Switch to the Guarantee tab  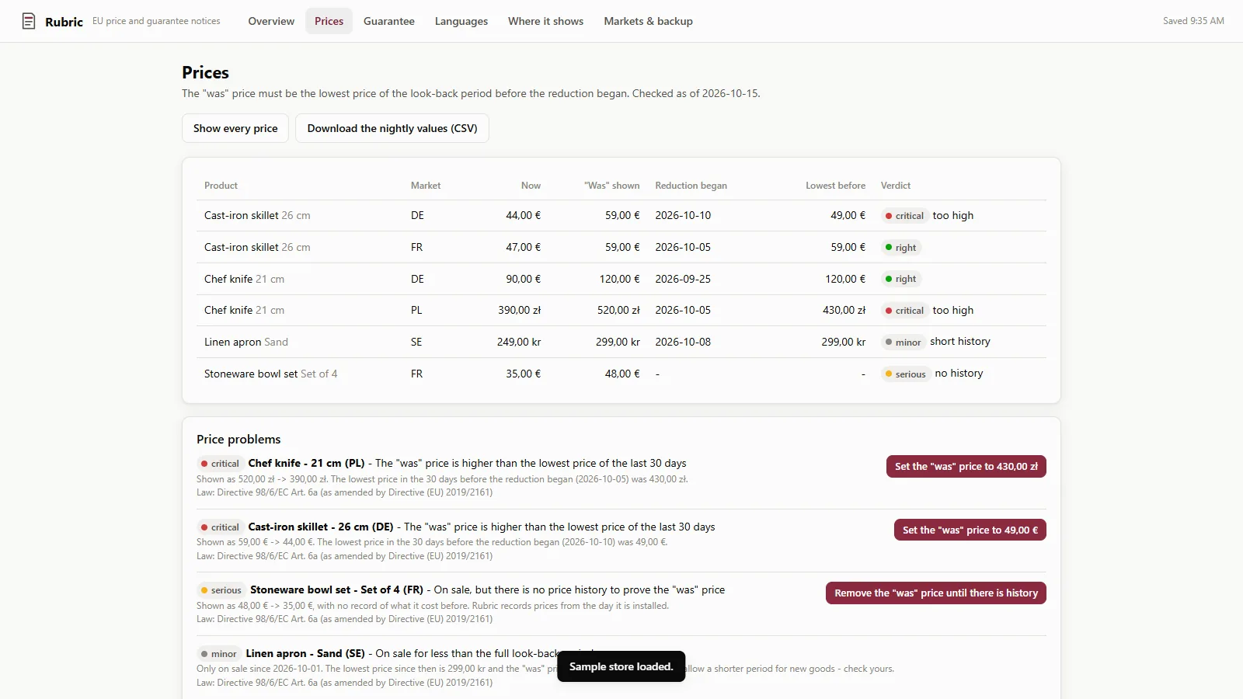389,21
